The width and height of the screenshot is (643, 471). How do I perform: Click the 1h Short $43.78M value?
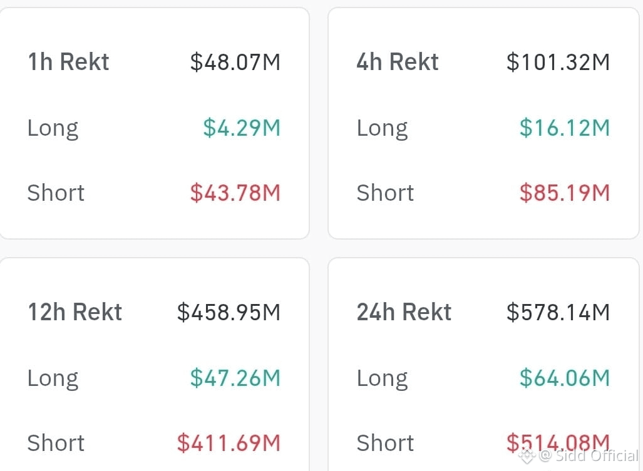(x=235, y=193)
